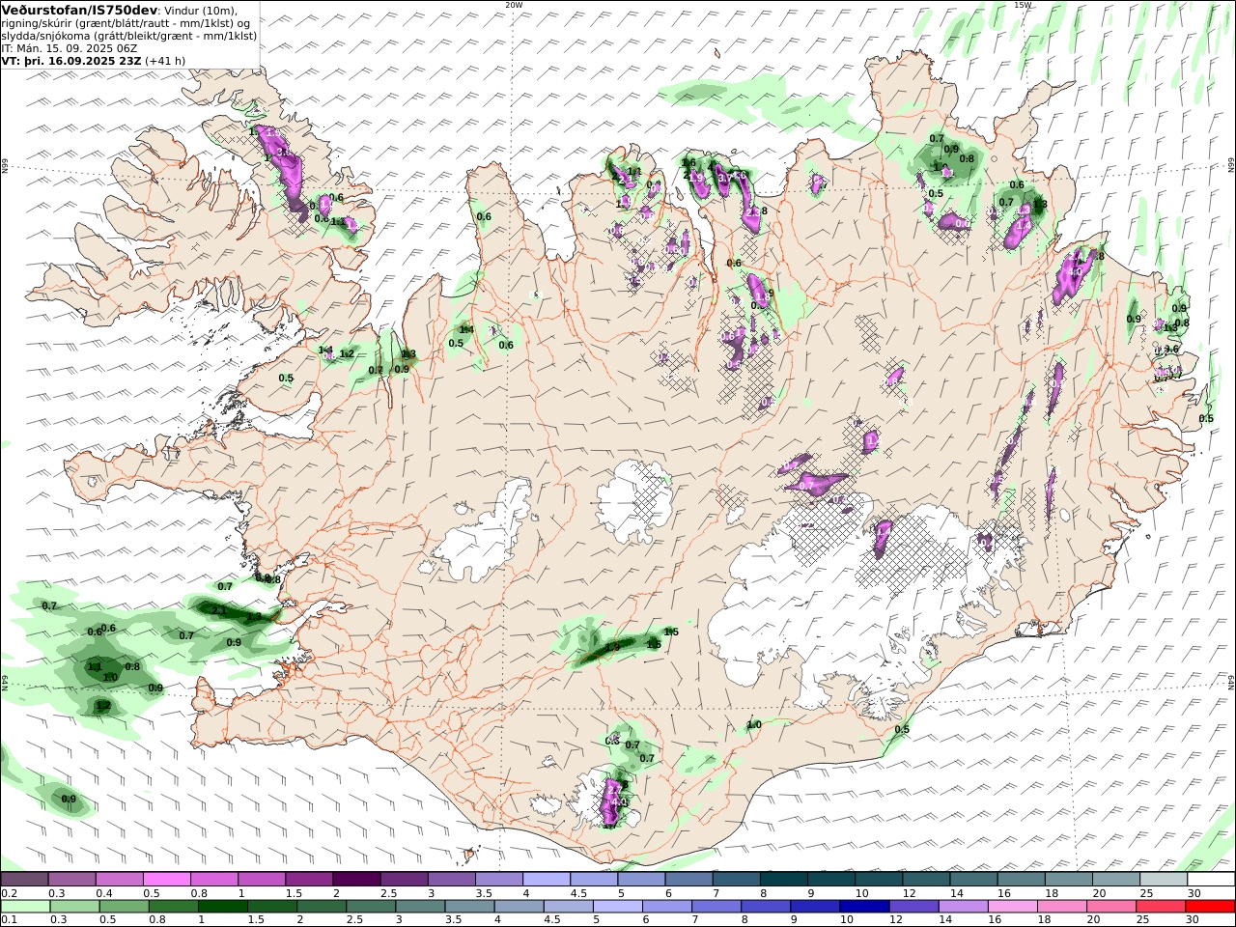This screenshot has width=1236, height=927.
Task: Pick the rain scale swatch between 2.5 and 3
Action: pyautogui.click(x=371, y=907)
